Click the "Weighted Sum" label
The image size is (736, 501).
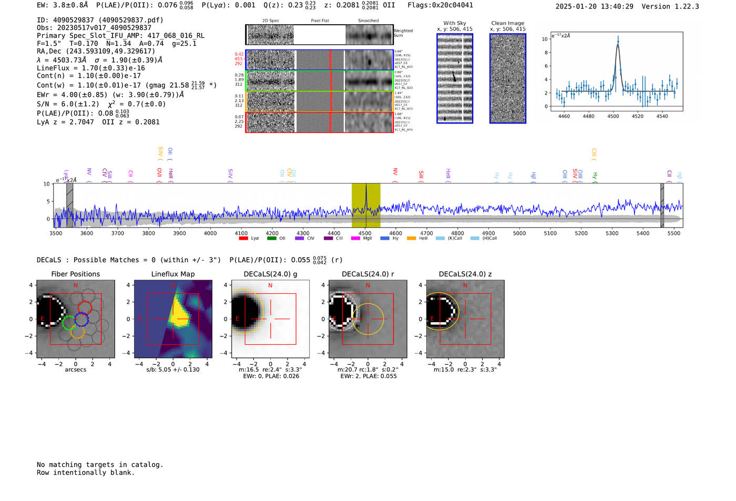coord(403,33)
